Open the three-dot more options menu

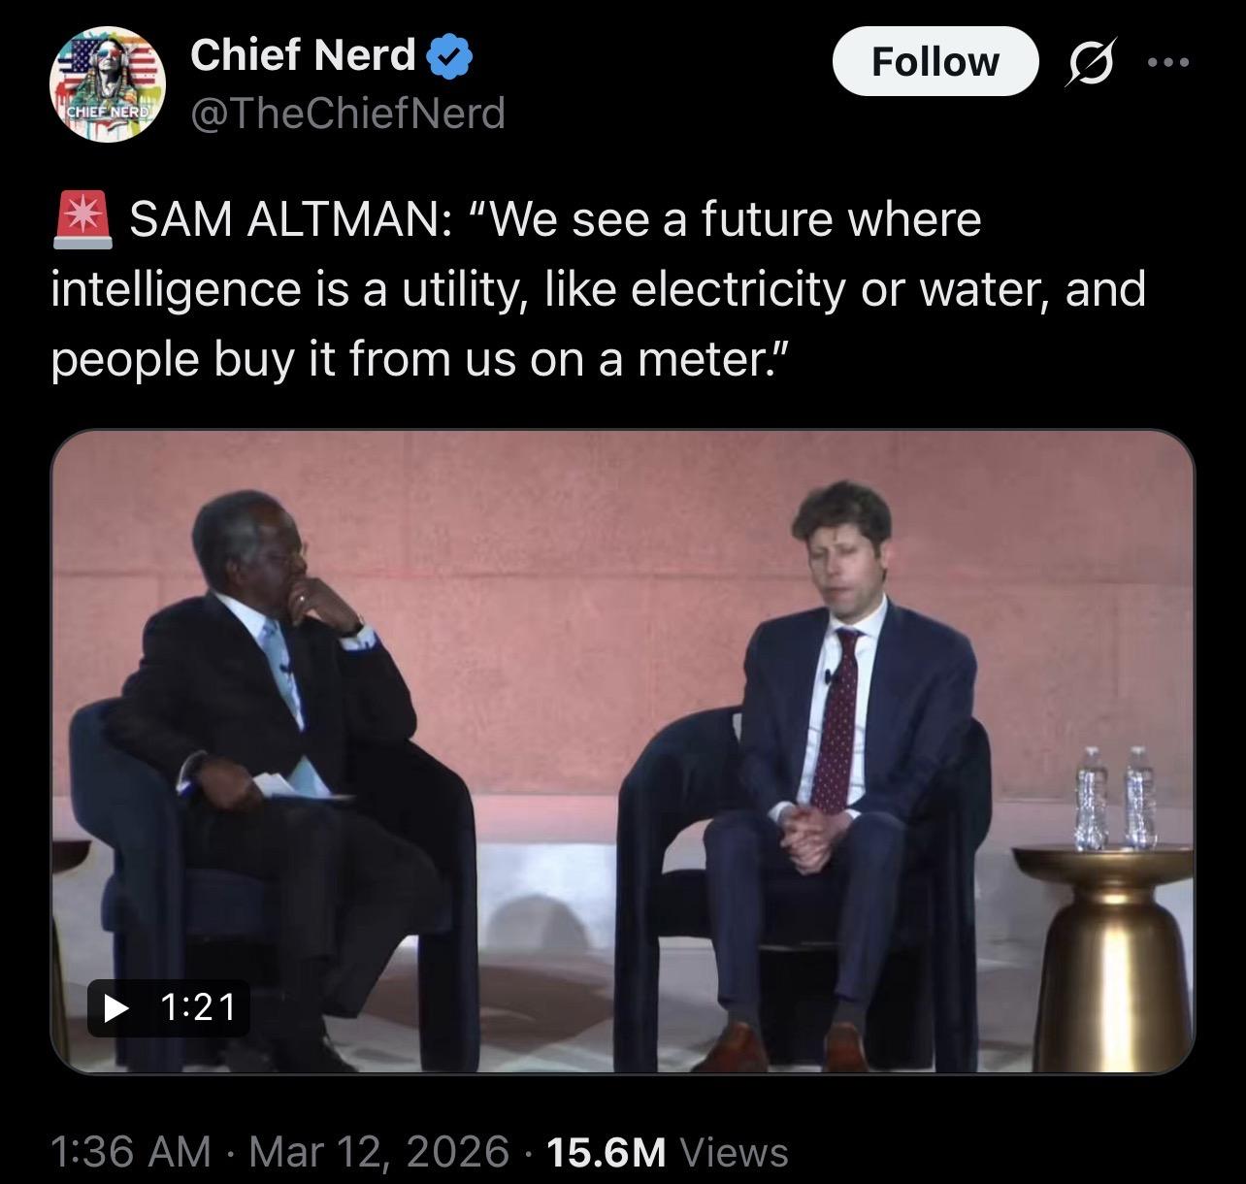coord(1166,63)
